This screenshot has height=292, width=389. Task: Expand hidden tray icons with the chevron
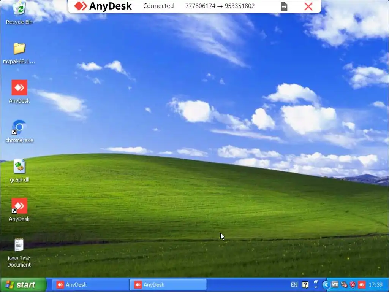[326, 285]
